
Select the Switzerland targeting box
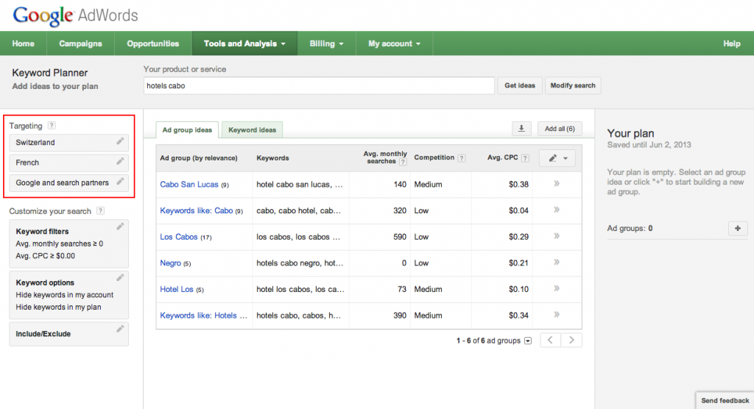pyautogui.click(x=68, y=142)
